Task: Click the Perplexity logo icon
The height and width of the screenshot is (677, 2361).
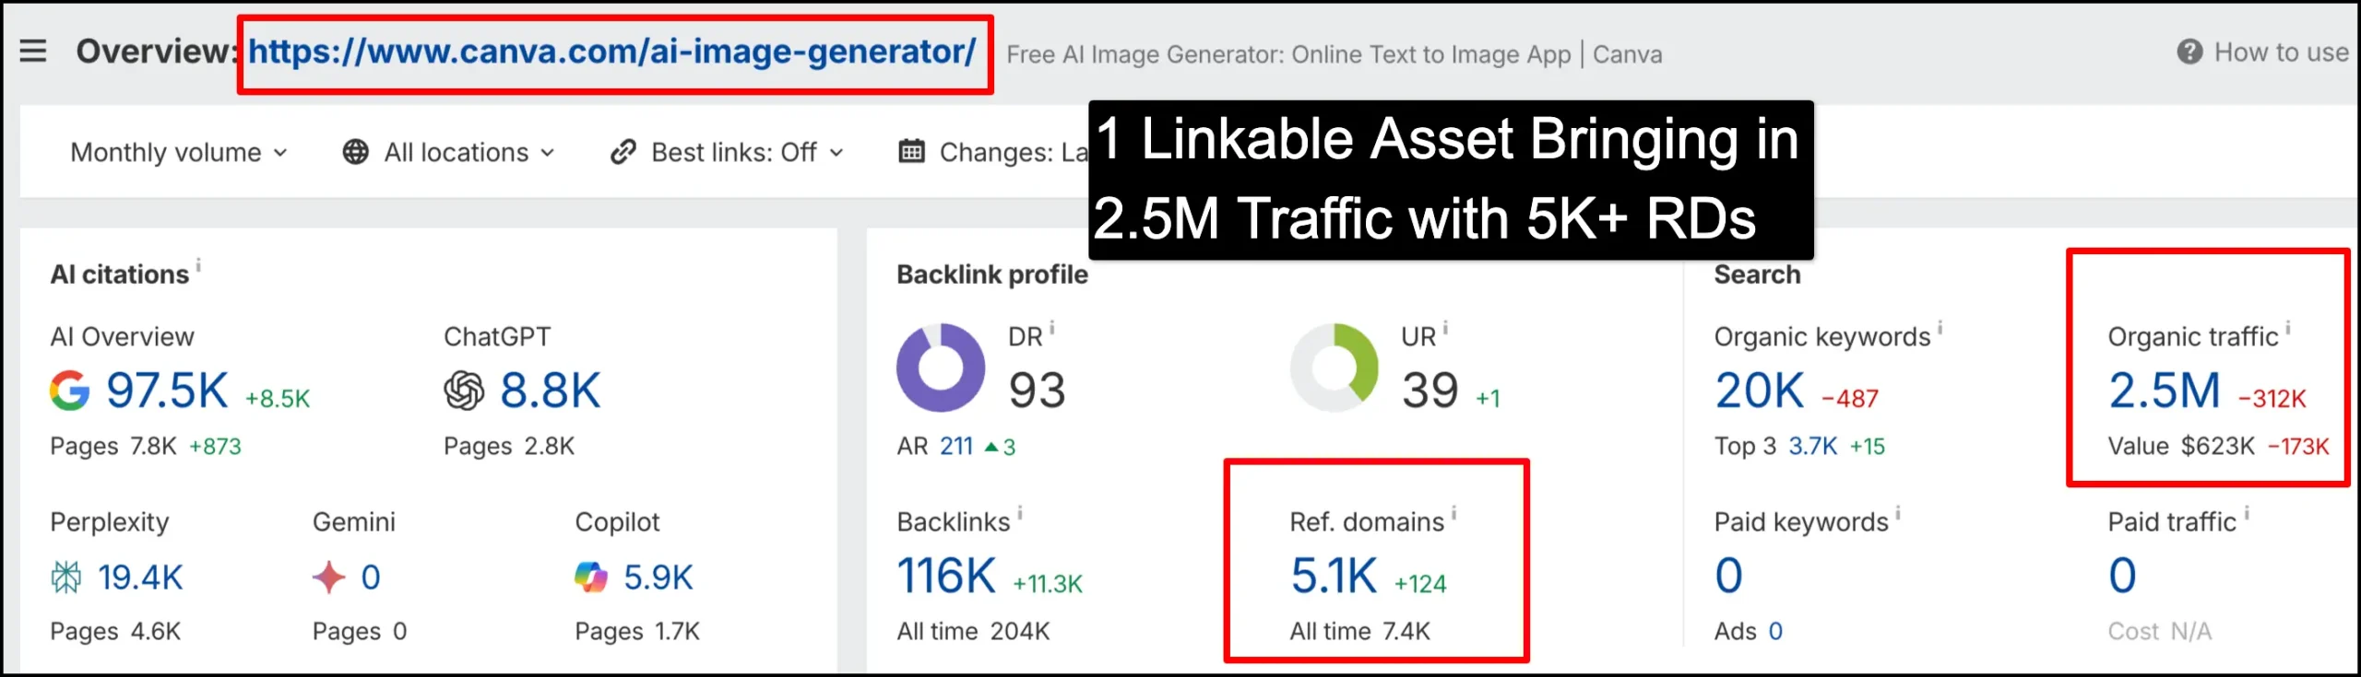Action: coord(65,578)
